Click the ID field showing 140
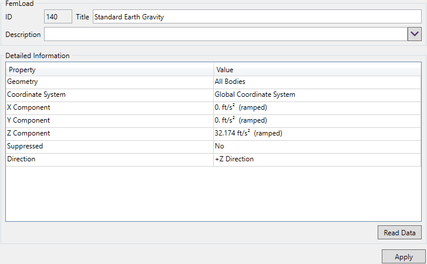The image size is (427, 264). click(x=58, y=17)
